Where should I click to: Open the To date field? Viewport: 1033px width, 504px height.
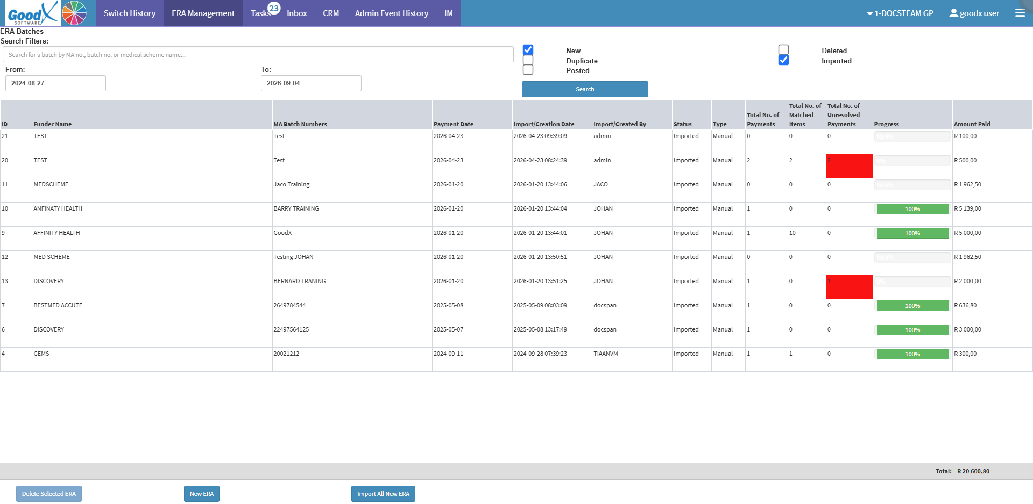[311, 83]
